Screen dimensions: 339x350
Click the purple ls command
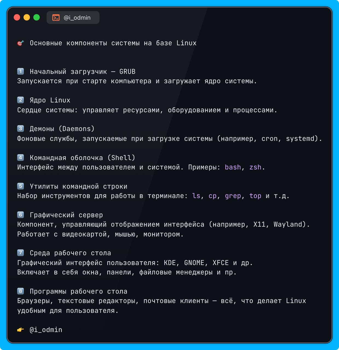point(196,196)
